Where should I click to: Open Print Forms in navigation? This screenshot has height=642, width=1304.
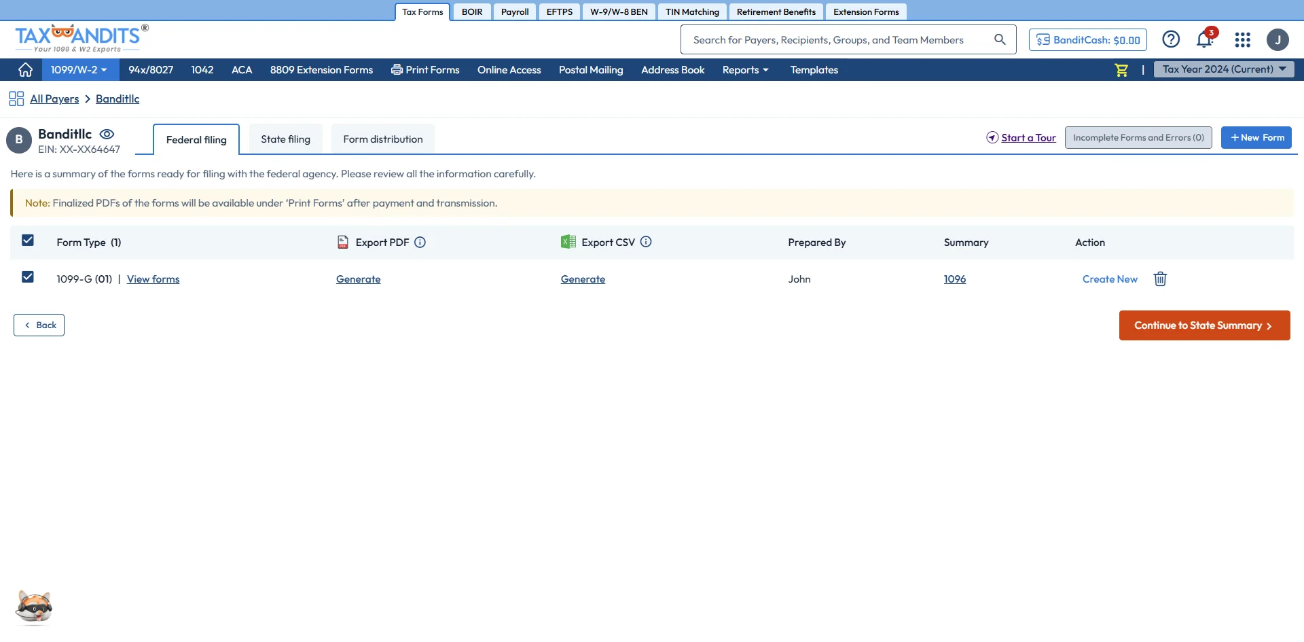pyautogui.click(x=425, y=69)
